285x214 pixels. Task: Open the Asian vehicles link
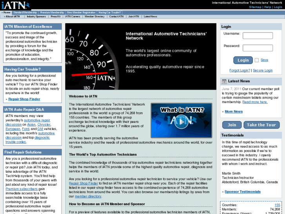pyautogui.click(x=31, y=124)
